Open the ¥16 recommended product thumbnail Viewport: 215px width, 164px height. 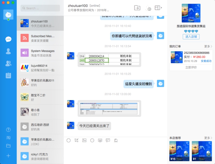(179, 151)
